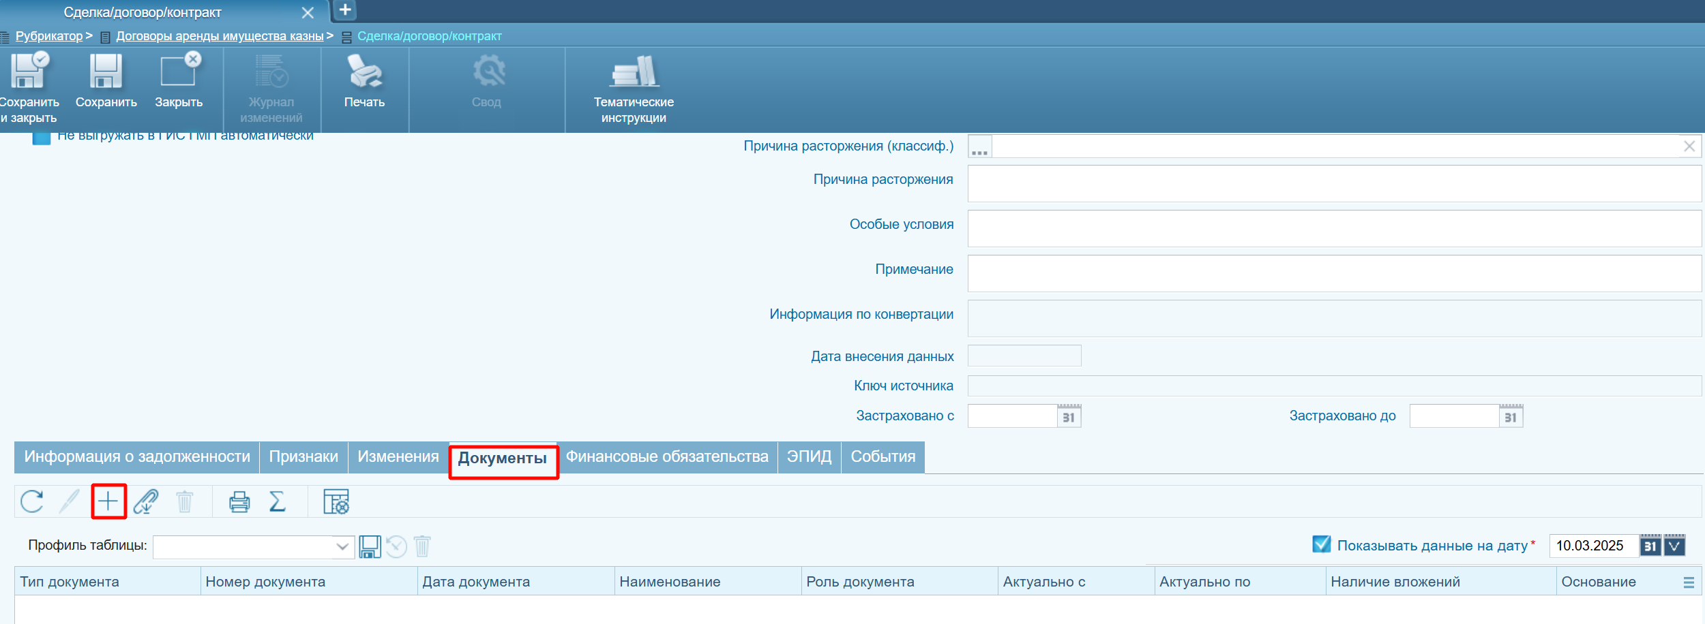Click into the Примечание text field

(x=1334, y=273)
